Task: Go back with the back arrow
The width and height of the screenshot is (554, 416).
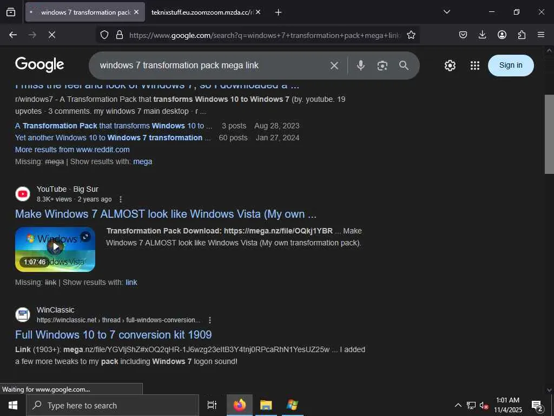Action: [13, 35]
